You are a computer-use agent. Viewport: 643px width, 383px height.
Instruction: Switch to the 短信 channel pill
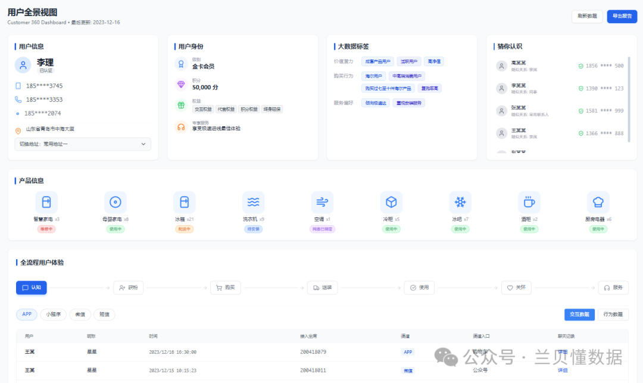point(104,314)
